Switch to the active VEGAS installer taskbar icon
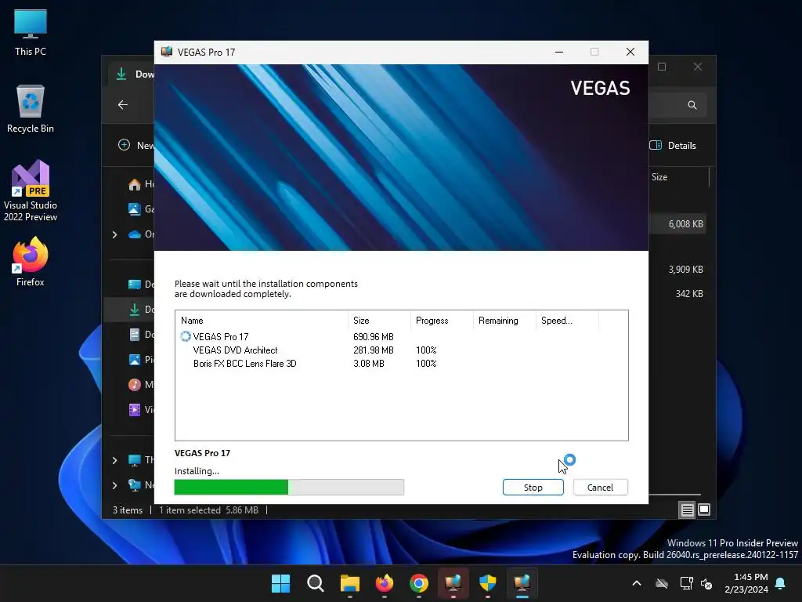 click(522, 583)
